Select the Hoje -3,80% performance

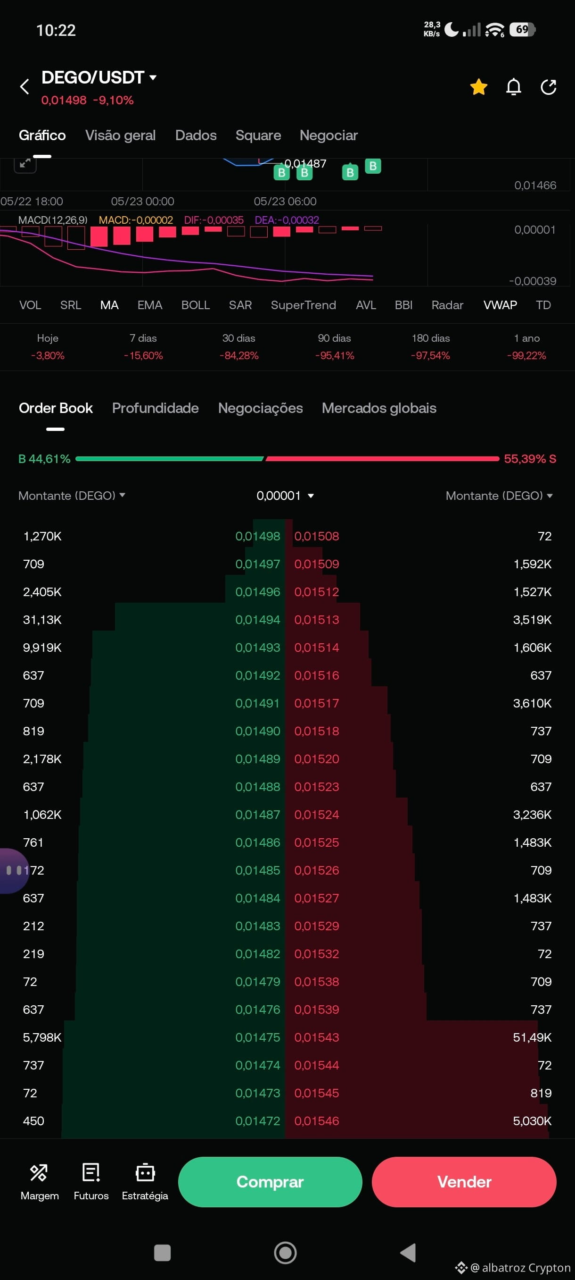coord(48,347)
